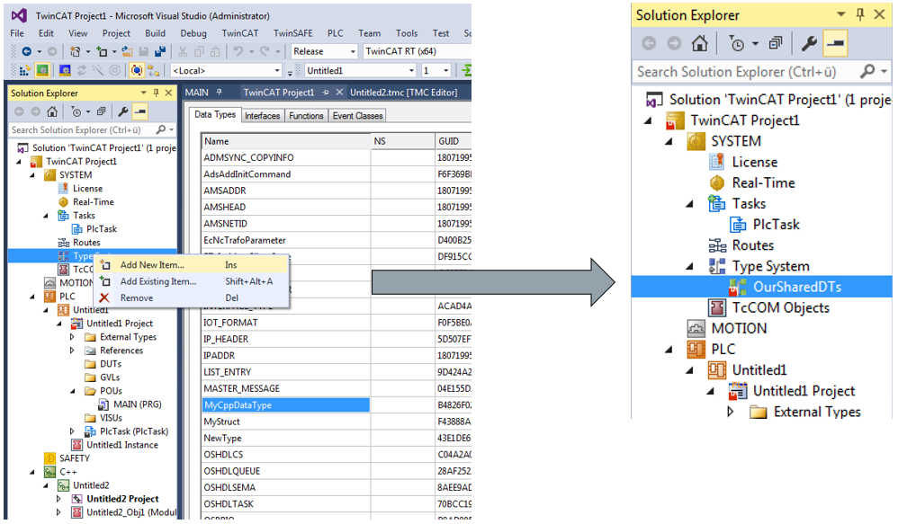Click Collapse All icon in small Solution Explorer

pos(101,111)
